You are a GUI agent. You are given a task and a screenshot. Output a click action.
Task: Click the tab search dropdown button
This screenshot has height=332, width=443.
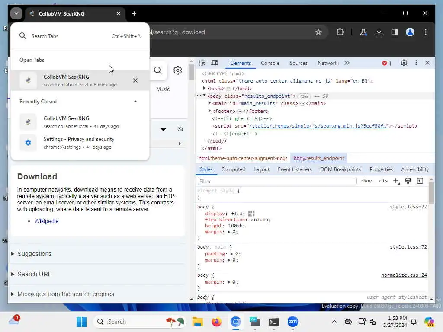click(x=16, y=13)
